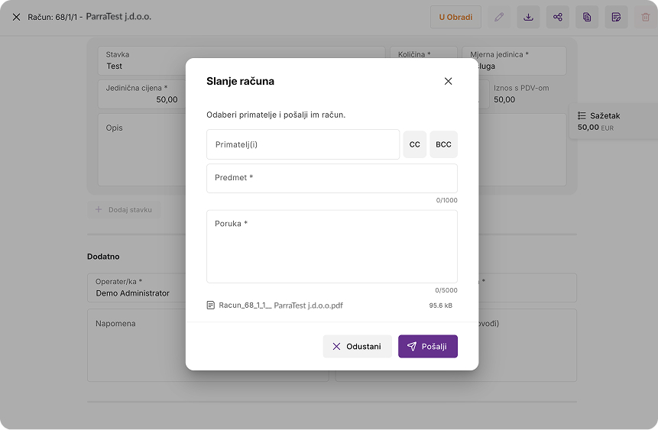Close the Slanje računa dialog

[x=448, y=81]
